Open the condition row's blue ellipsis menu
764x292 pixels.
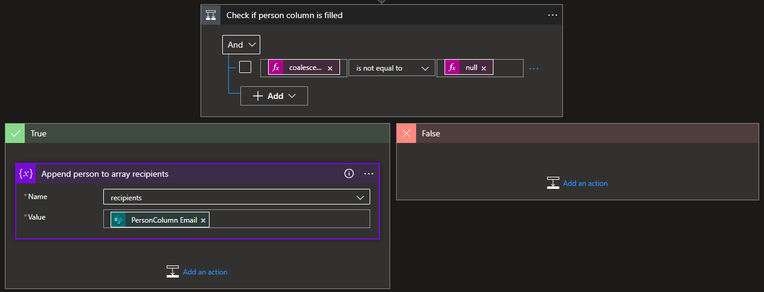click(534, 68)
